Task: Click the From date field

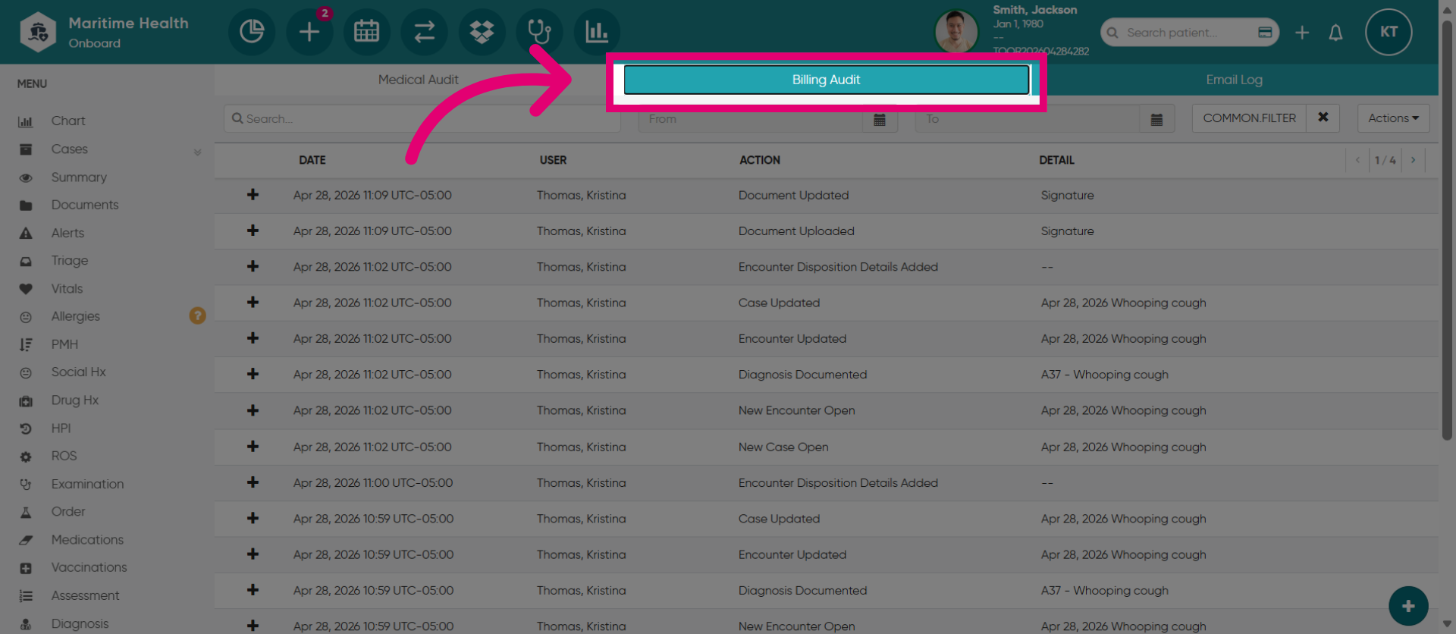Action: click(x=751, y=119)
